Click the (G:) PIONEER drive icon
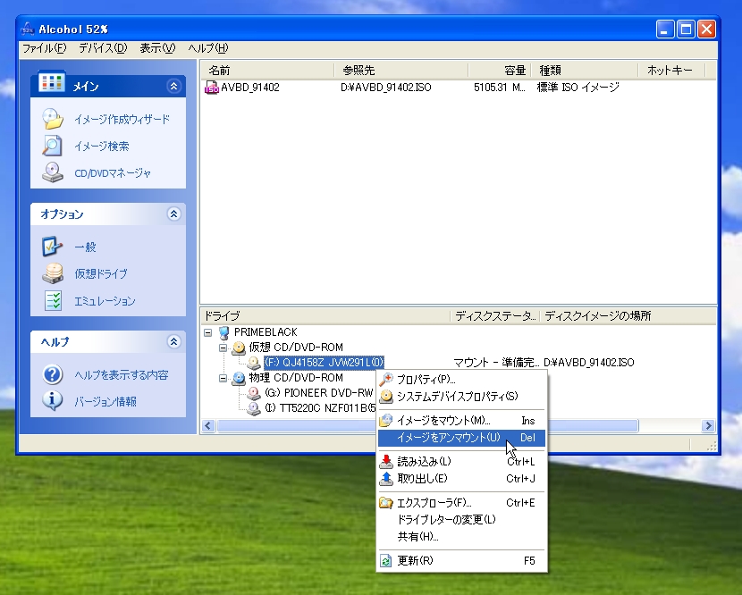The height and width of the screenshot is (595, 742). (254, 393)
